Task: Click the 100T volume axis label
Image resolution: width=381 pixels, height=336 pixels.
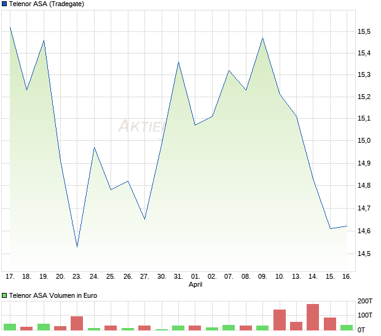Action: tap(365, 315)
